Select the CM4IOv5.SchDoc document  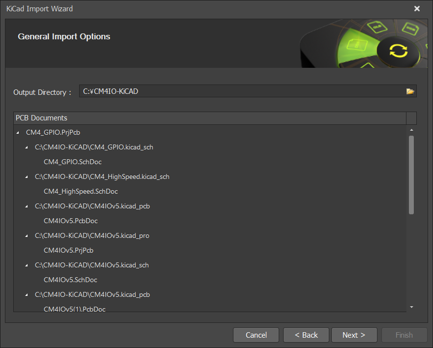pos(70,280)
